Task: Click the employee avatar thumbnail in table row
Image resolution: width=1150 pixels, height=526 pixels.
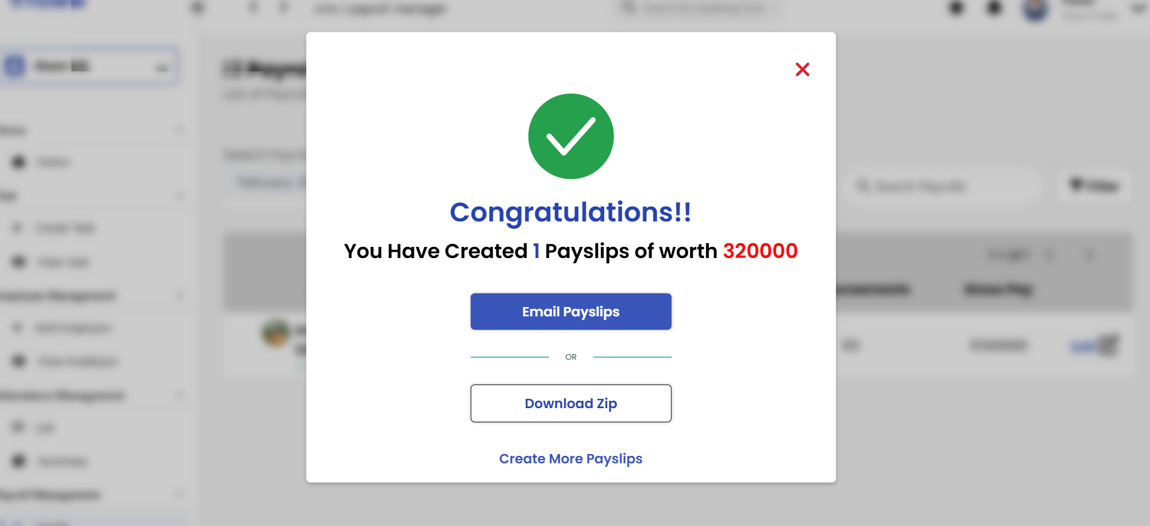Action: pyautogui.click(x=276, y=334)
